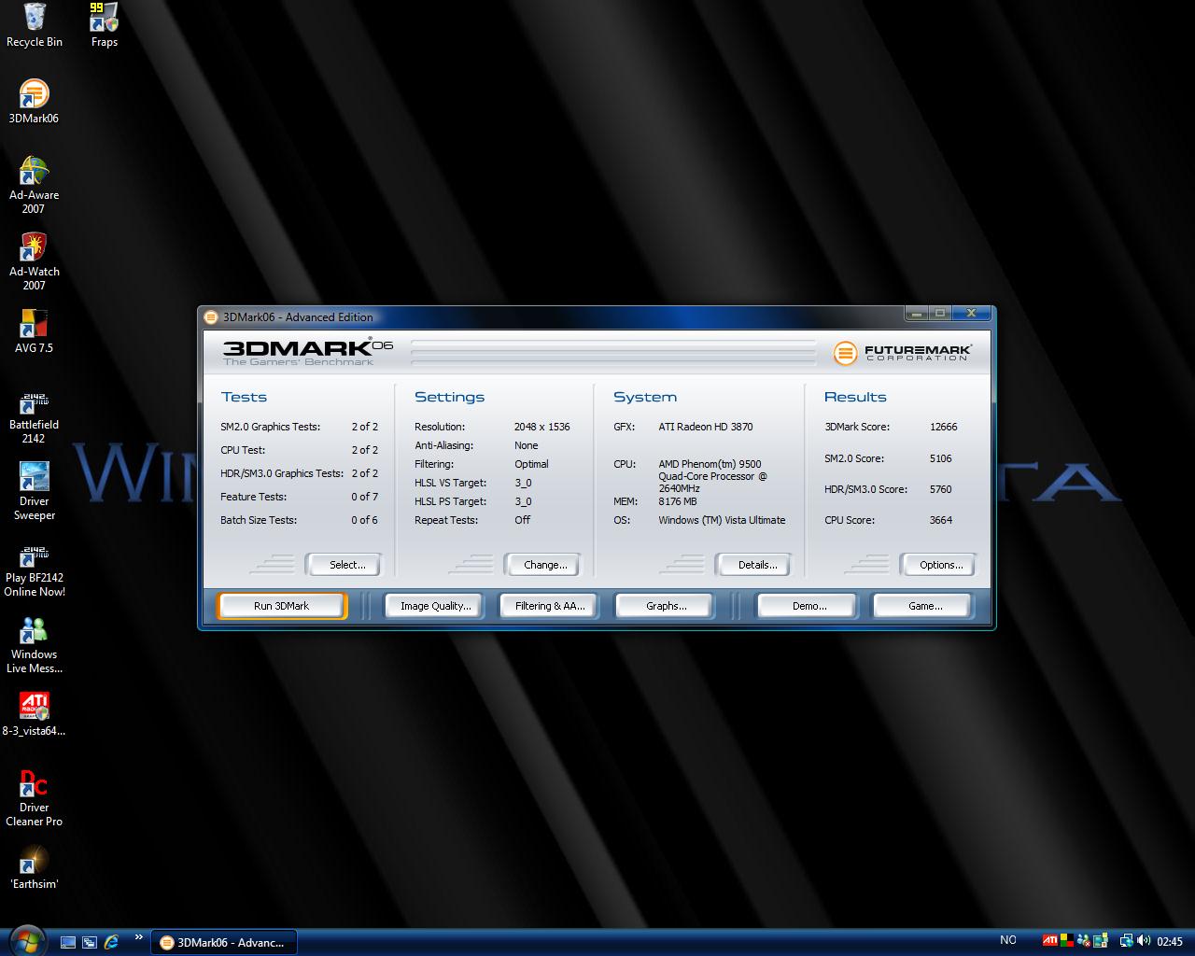Open Options... under Results
The image size is (1195, 956).
940,565
